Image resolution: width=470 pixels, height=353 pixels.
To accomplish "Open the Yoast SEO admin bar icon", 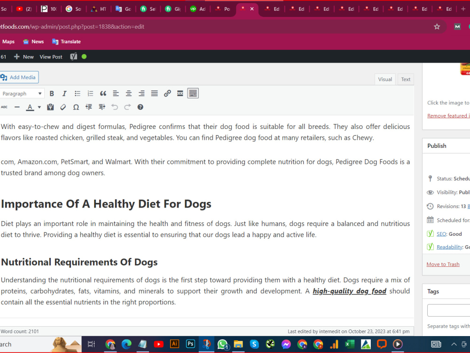I will coord(74,57).
